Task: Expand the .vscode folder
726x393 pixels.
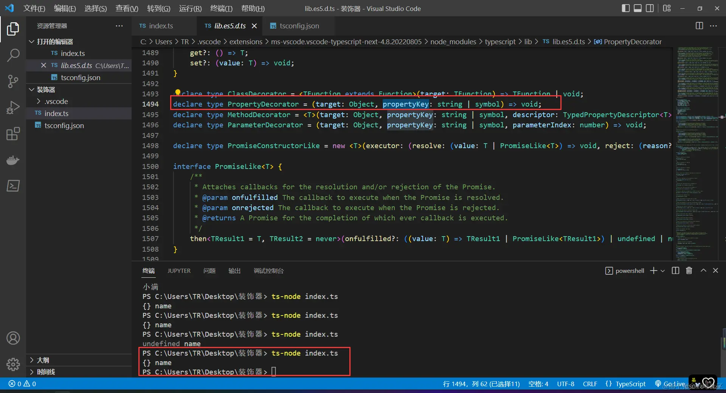Action: tap(79, 101)
